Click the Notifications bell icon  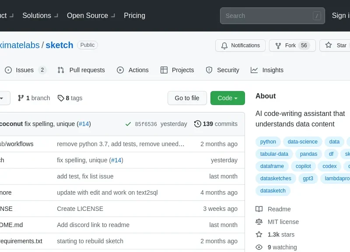coord(224,45)
